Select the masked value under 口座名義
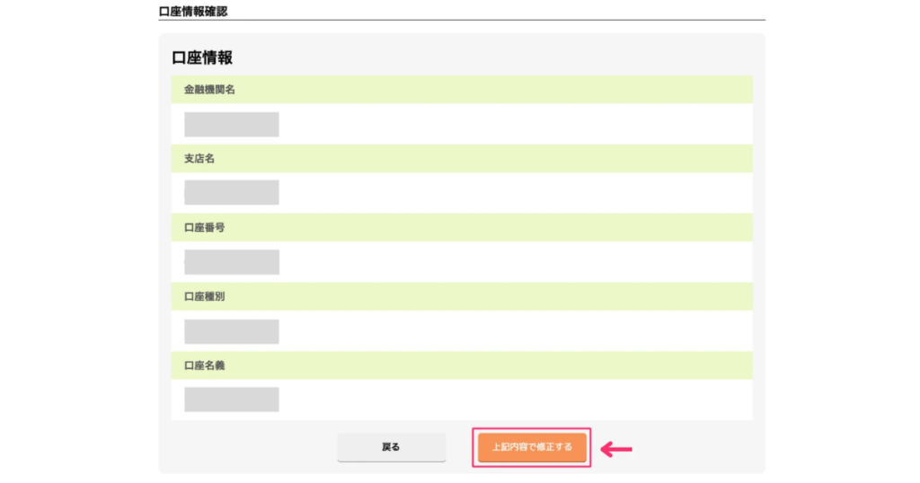Image resolution: width=920 pixels, height=483 pixels. [x=231, y=400]
